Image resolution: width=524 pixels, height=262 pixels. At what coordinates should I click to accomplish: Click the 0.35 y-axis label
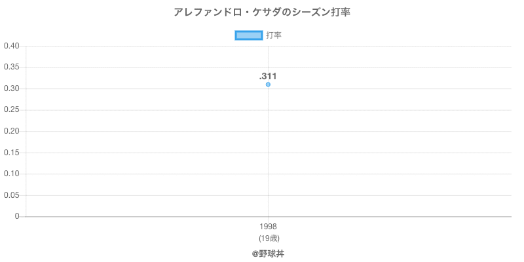pos(11,67)
